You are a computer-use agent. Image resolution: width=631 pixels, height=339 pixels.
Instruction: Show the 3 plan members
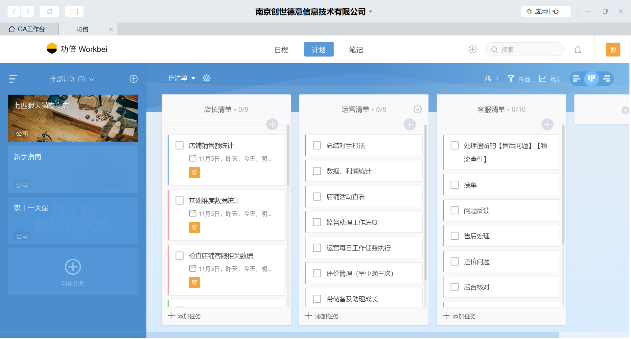(491, 79)
